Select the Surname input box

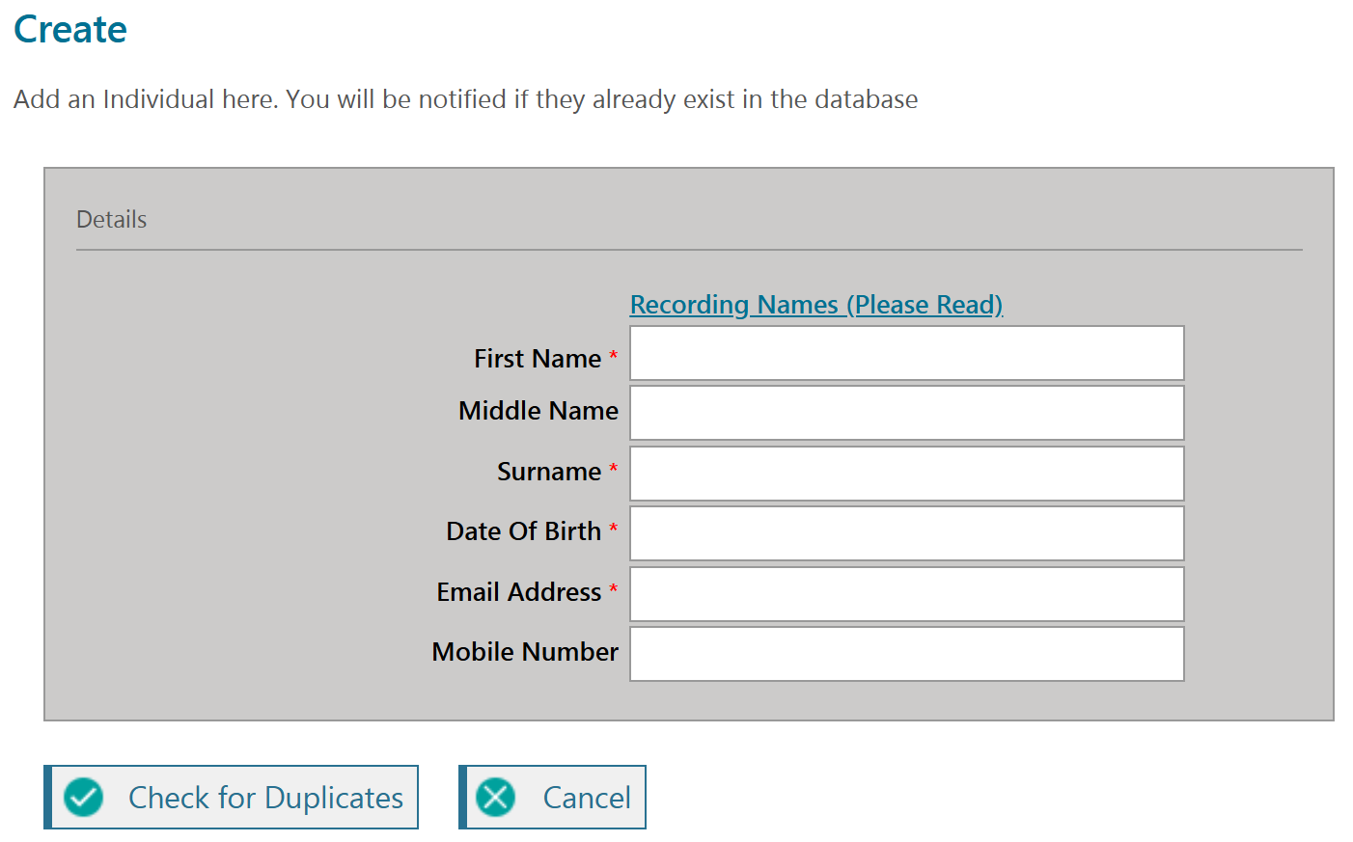(x=906, y=474)
